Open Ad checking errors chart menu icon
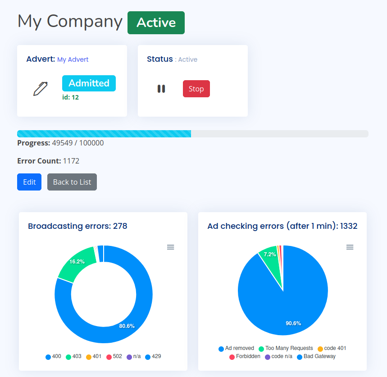Image resolution: width=387 pixels, height=377 pixels. [x=350, y=247]
